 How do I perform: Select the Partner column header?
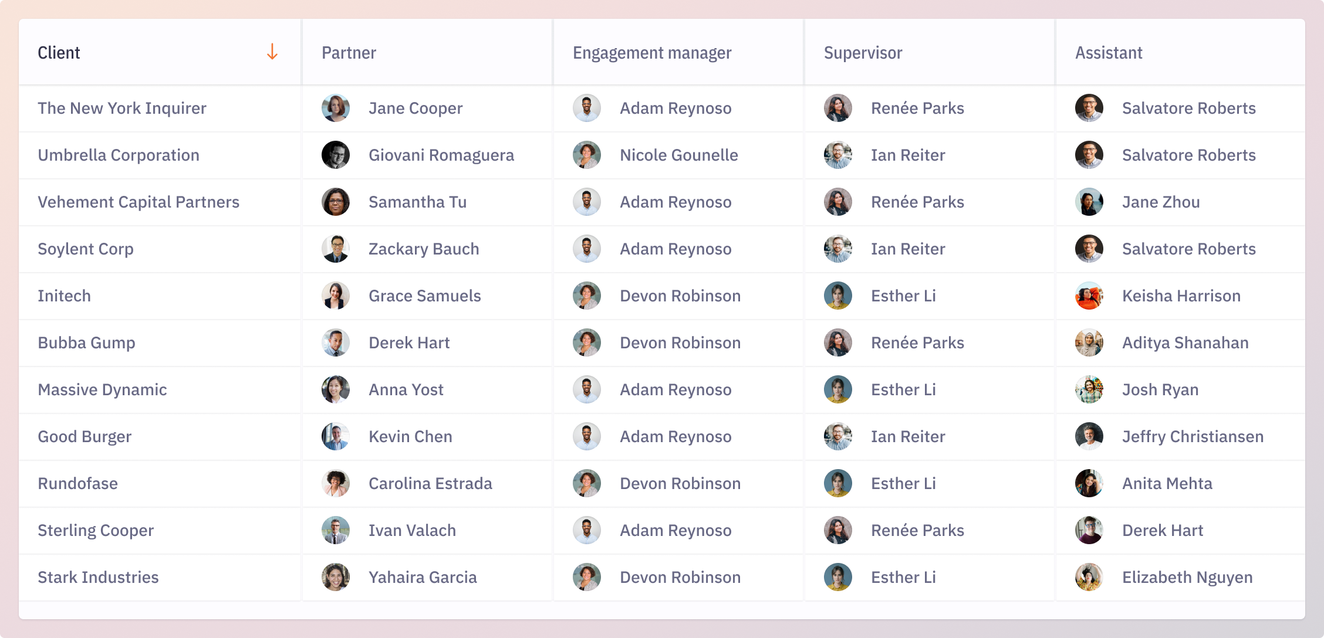pos(349,53)
